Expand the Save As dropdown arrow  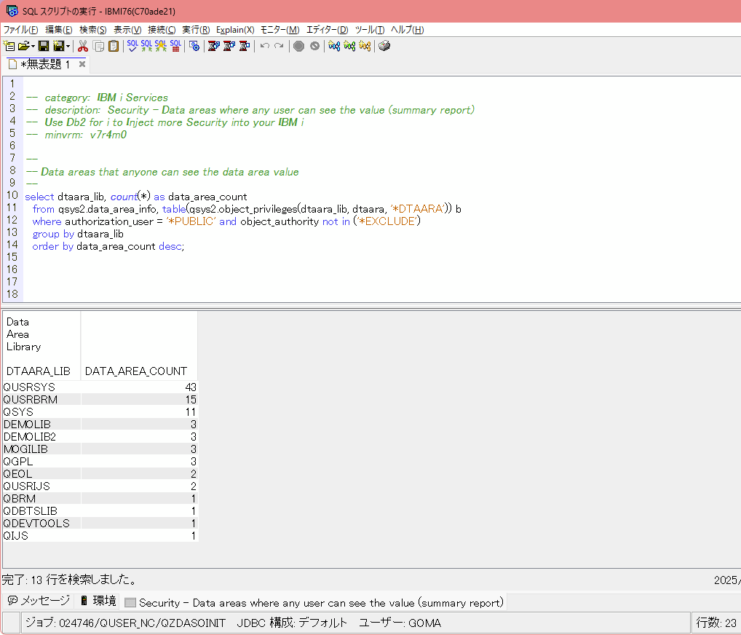[x=68, y=46]
